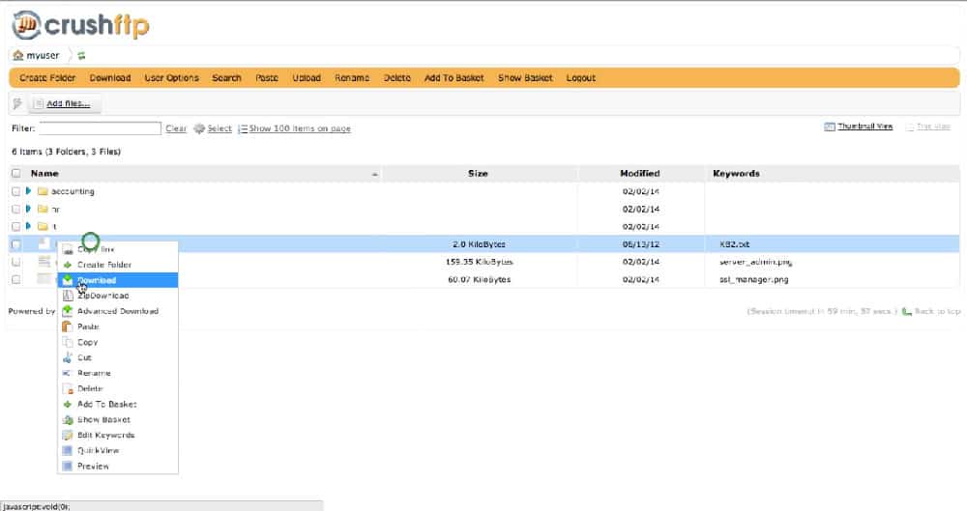The image size is (967, 511).
Task: Expand the third folder's blue arrow
Action: click(x=28, y=226)
